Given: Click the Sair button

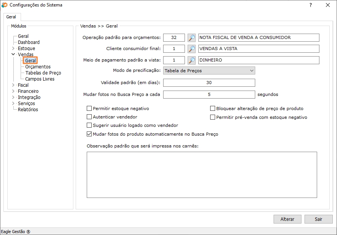Looking at the screenshot, I should point(318,219).
